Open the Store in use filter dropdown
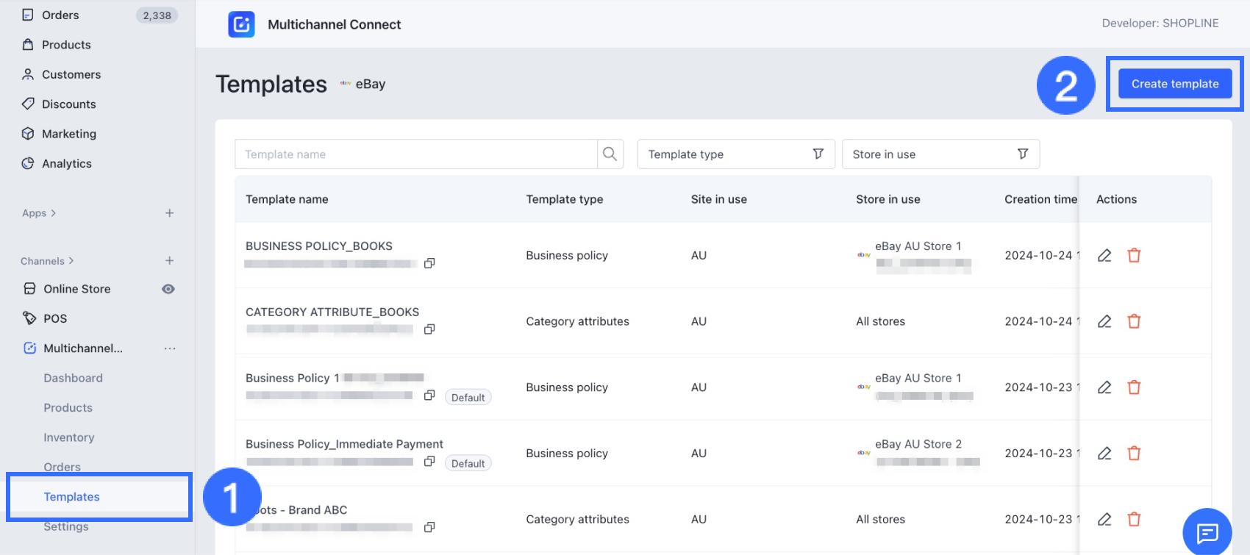This screenshot has height=555, width=1250. point(940,154)
